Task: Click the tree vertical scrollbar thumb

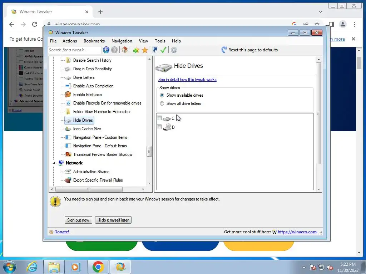Action: pyautogui.click(x=149, y=151)
